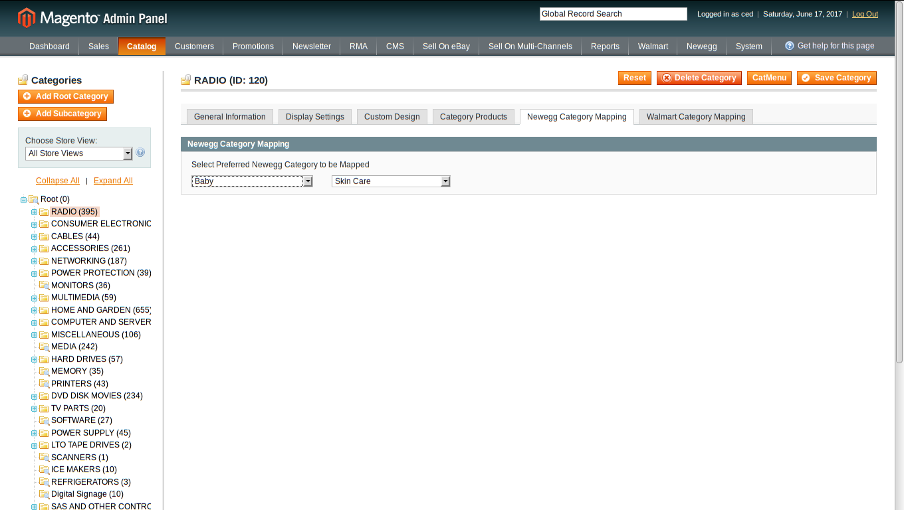Screen dimensions: 904x510
Task: Click the Magento logo icon
Action: [x=27, y=18]
